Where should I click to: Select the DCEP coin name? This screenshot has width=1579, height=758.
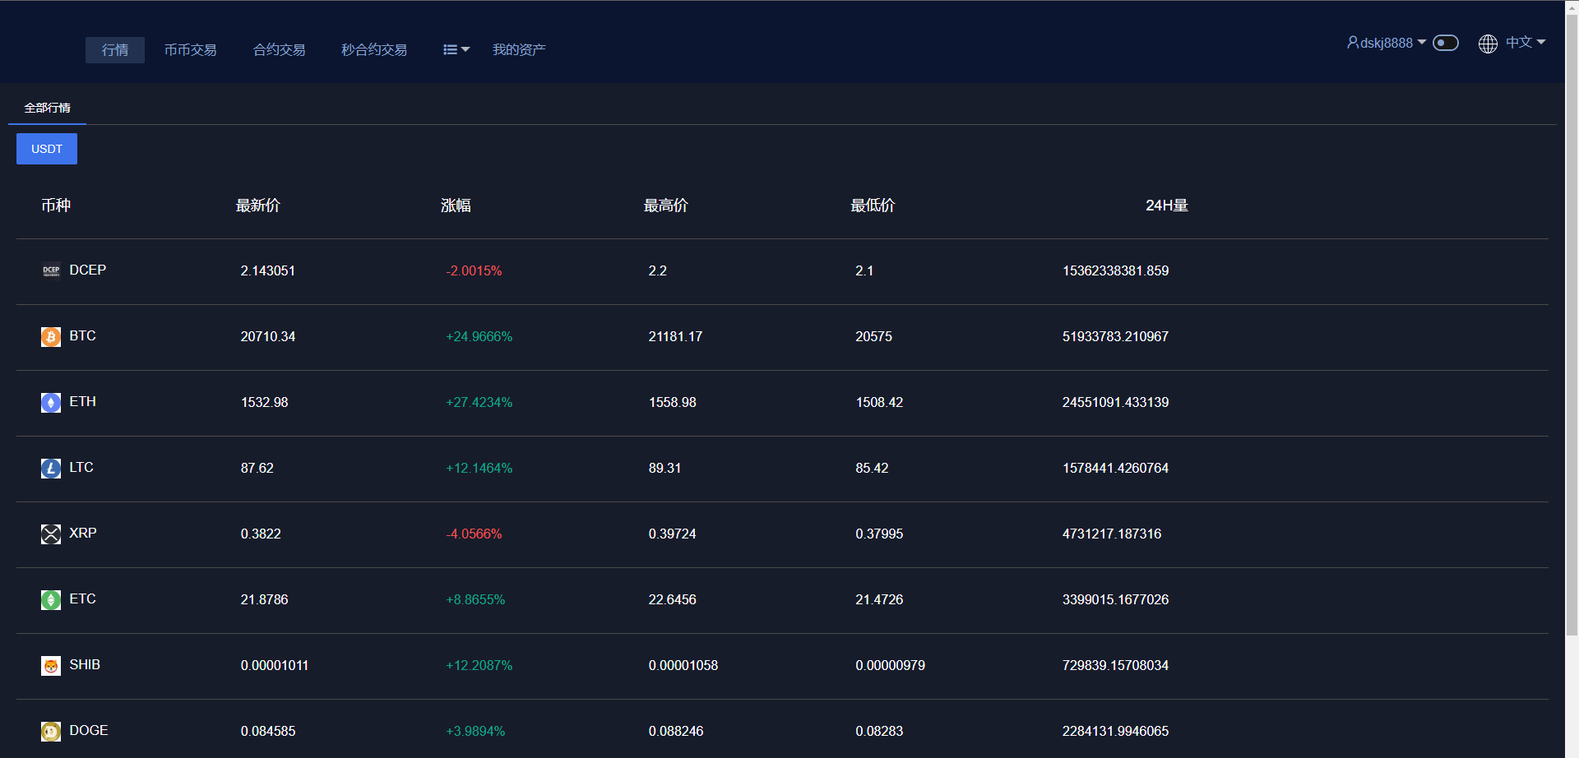(x=88, y=270)
